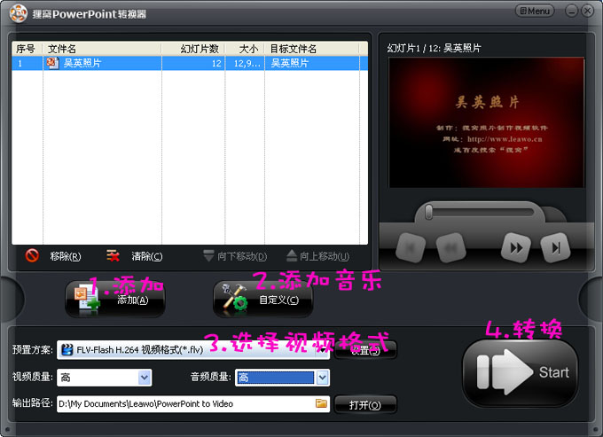Click the skip-to-last slide button
The width and height of the screenshot is (603, 437).
(x=555, y=247)
